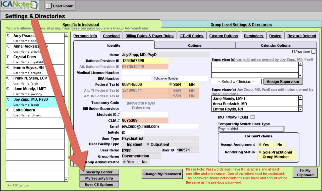
Task: Switch to Calendar Options sub-tab
Action: click(276, 45)
